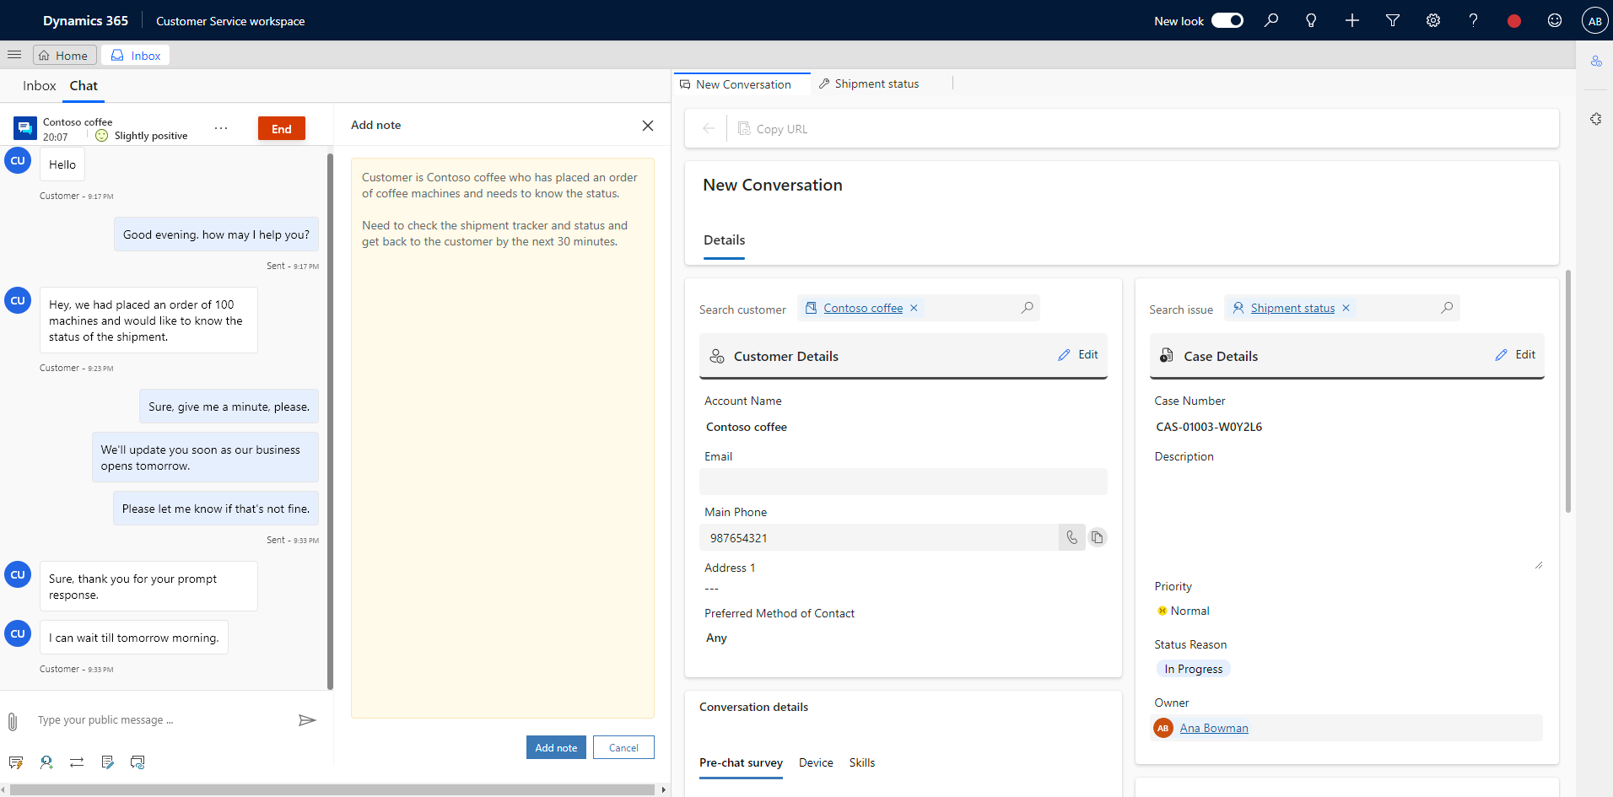Remove Shipment status from issue search

(x=1346, y=309)
